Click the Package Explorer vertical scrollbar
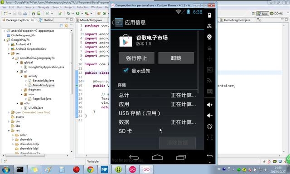The width and height of the screenshot is (290, 174). (x=72, y=63)
